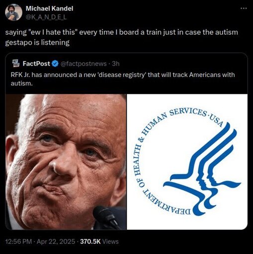The width and height of the screenshot is (253, 254).
Task: Click the "DEPARTMENT" text on the seal
Action: pyautogui.click(x=167, y=202)
